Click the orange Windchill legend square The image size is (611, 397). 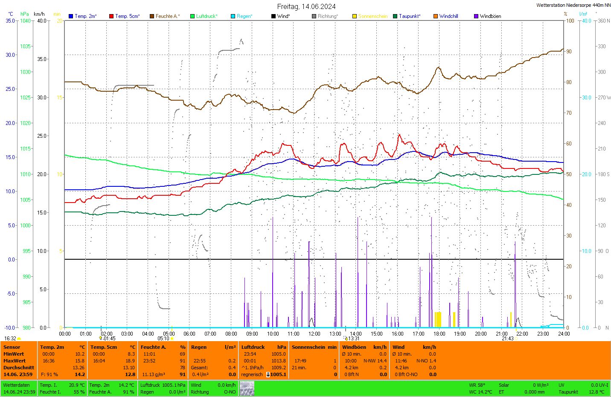436,16
